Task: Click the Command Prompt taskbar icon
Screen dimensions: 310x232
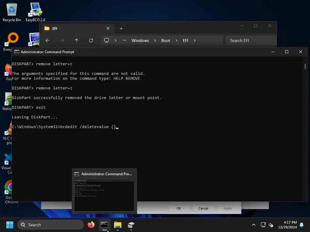Action: [x=104, y=225]
